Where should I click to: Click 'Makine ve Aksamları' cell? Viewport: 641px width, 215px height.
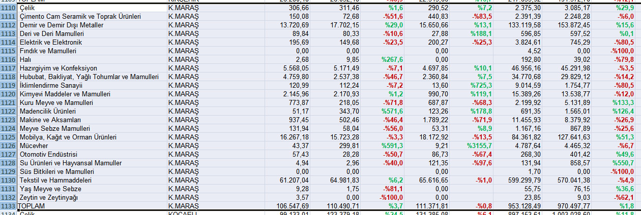click(x=92, y=120)
